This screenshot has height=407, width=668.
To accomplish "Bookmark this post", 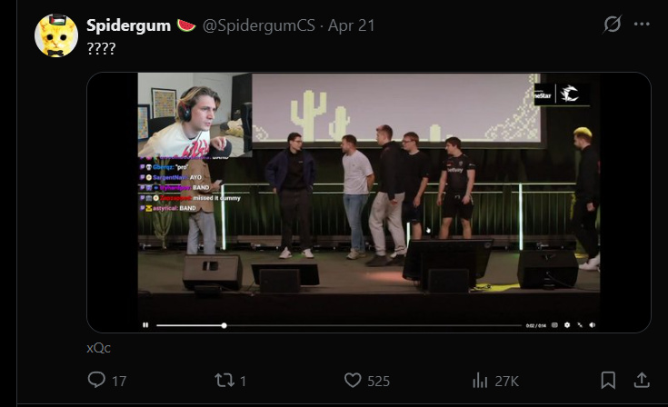I will pos(608,381).
